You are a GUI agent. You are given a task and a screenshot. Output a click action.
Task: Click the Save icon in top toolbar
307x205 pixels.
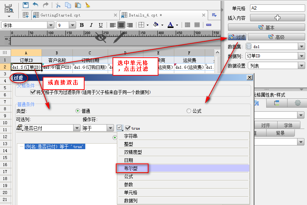[26, 5]
